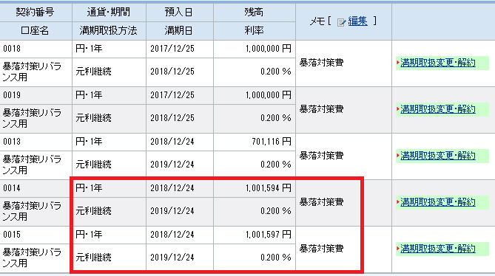
Task: Open 満期取扱変更・解約 for contract 0015
Action: pyautogui.click(x=438, y=249)
